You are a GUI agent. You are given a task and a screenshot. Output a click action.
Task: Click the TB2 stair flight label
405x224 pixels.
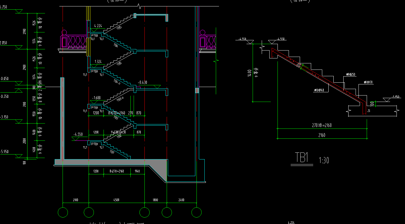click(119, 136)
